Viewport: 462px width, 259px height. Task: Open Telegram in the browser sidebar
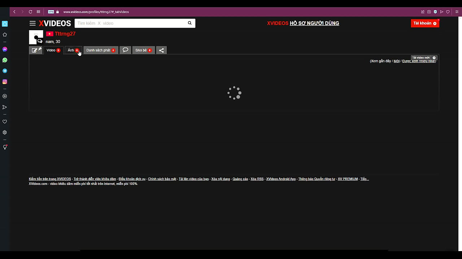click(5, 71)
